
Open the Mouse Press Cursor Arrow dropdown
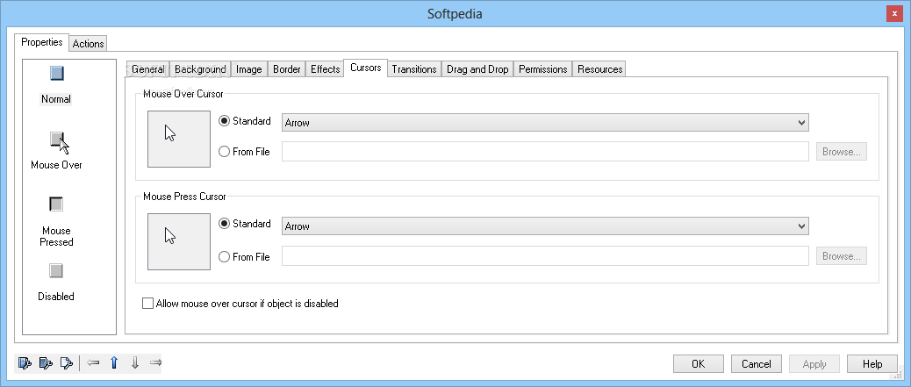tap(545, 226)
